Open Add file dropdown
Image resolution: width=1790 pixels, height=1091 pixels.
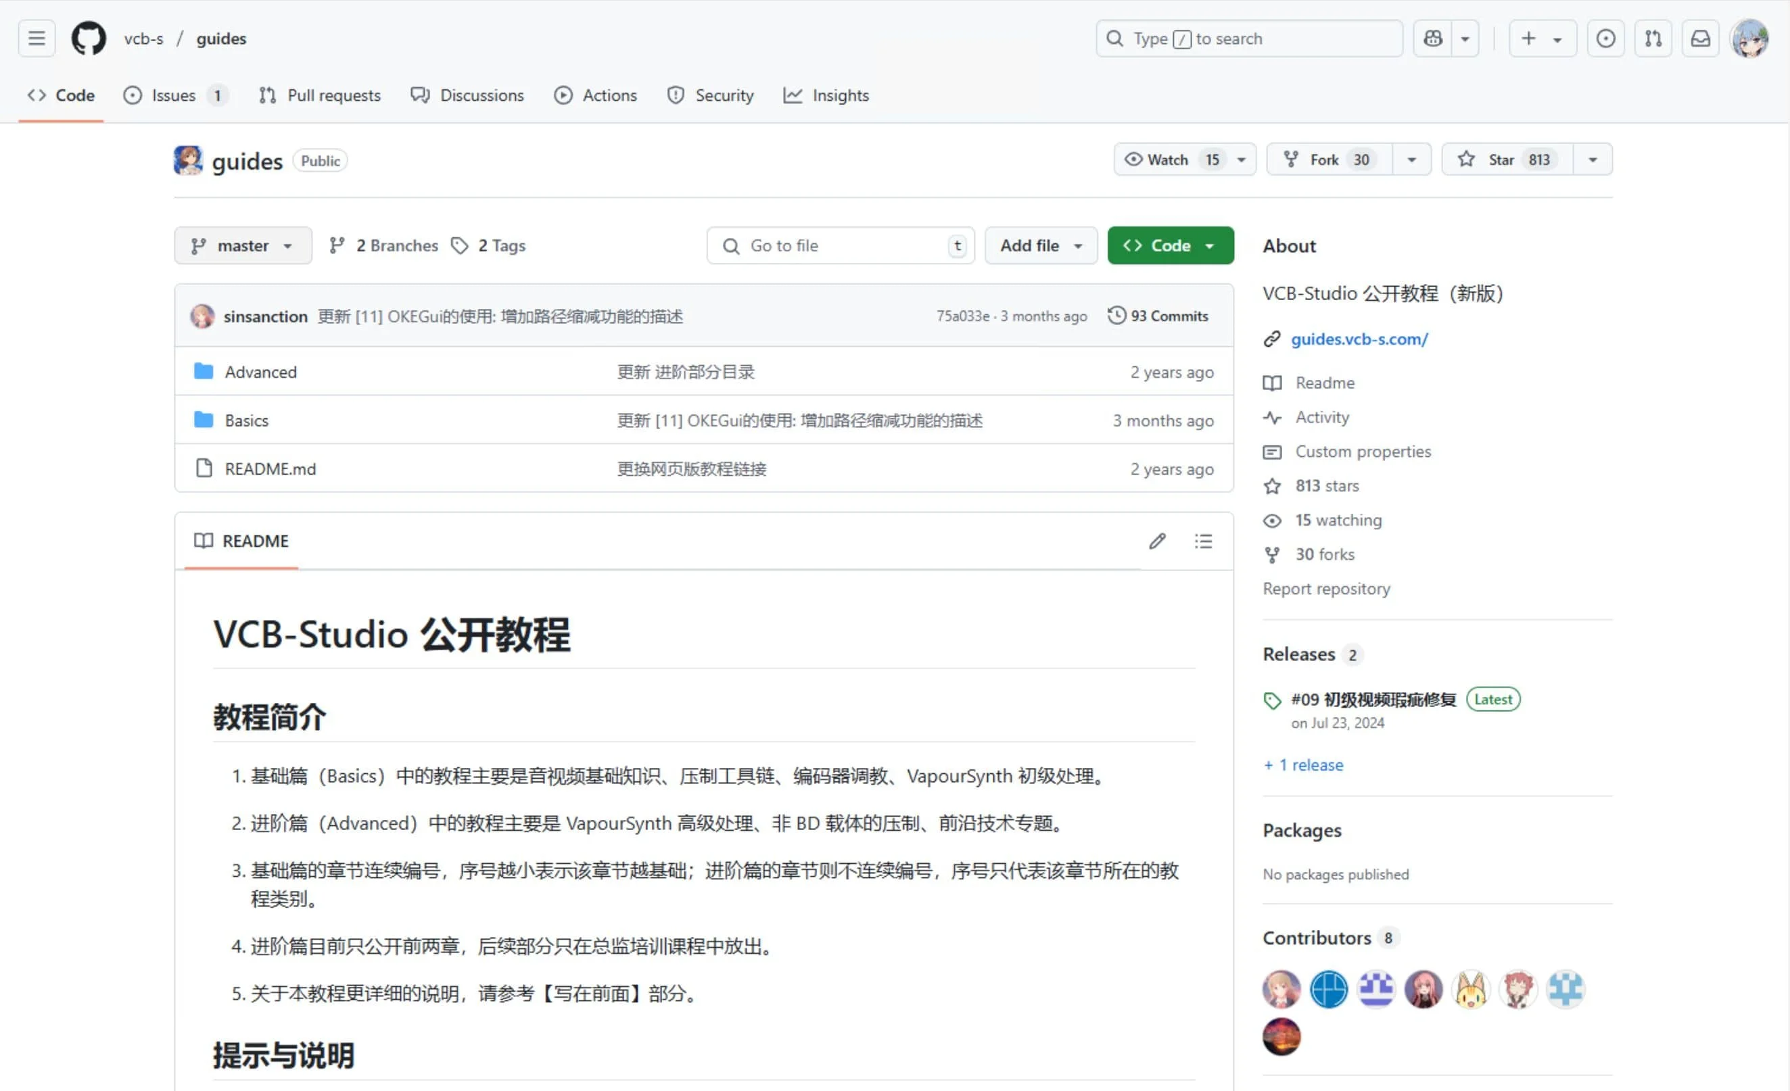pos(1041,245)
